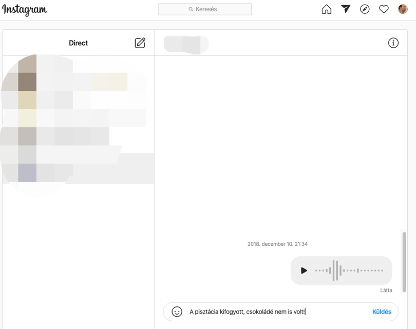The width and height of the screenshot is (416, 329).
Task: Click the Instagram logo
Action: [x=25, y=10]
